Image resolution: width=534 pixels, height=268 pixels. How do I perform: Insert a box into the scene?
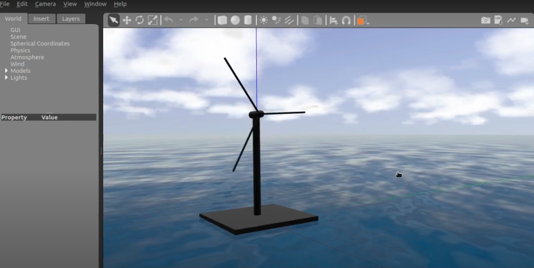click(x=222, y=20)
